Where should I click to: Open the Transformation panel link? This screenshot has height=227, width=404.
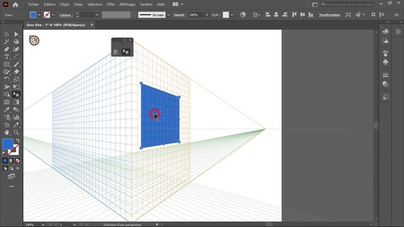(x=330, y=15)
